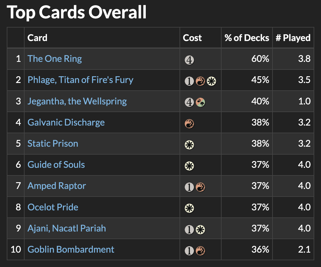This screenshot has height=267, width=321.
Task: Open the Phlage, Titan of Fire's Fury link
Action: 80,80
